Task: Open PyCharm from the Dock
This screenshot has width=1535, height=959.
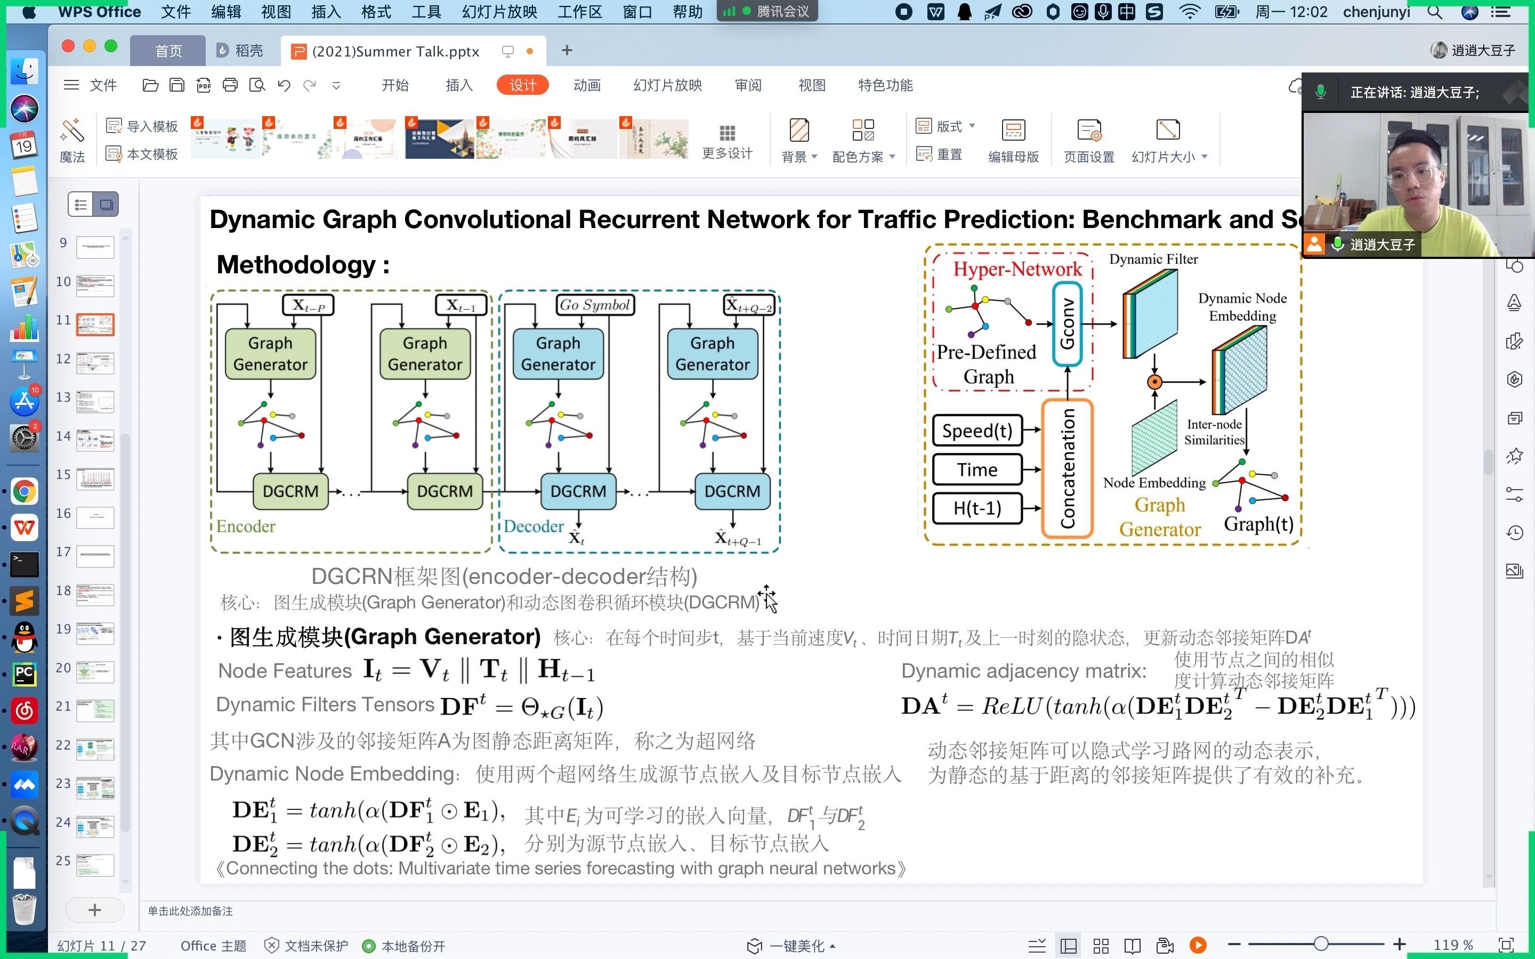Action: [x=24, y=674]
